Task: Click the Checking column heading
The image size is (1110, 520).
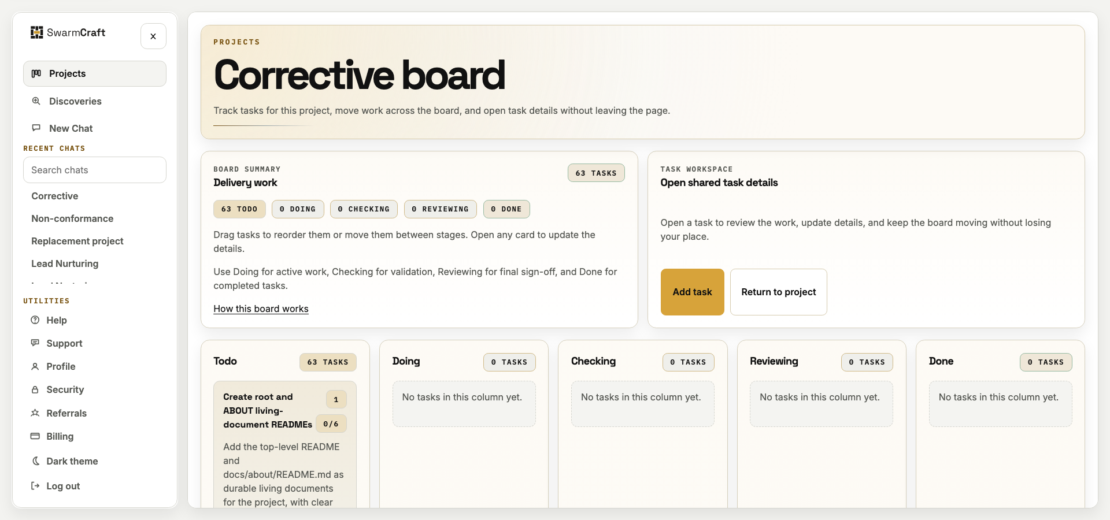Action: point(593,361)
